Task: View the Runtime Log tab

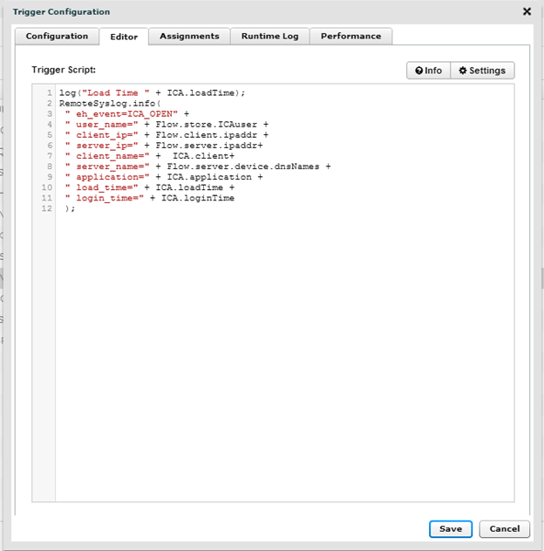Action: (269, 36)
